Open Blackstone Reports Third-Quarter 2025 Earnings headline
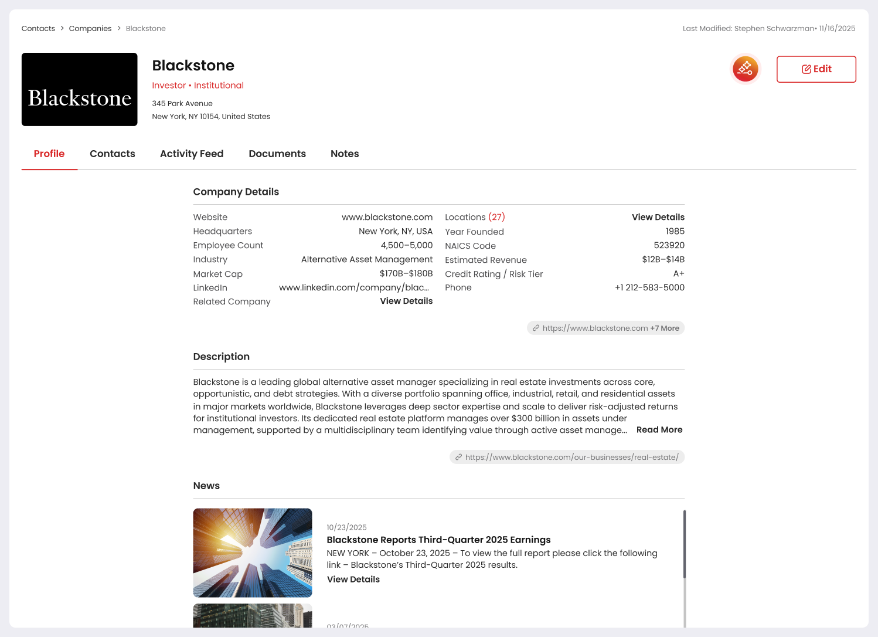The image size is (878, 637). [438, 540]
